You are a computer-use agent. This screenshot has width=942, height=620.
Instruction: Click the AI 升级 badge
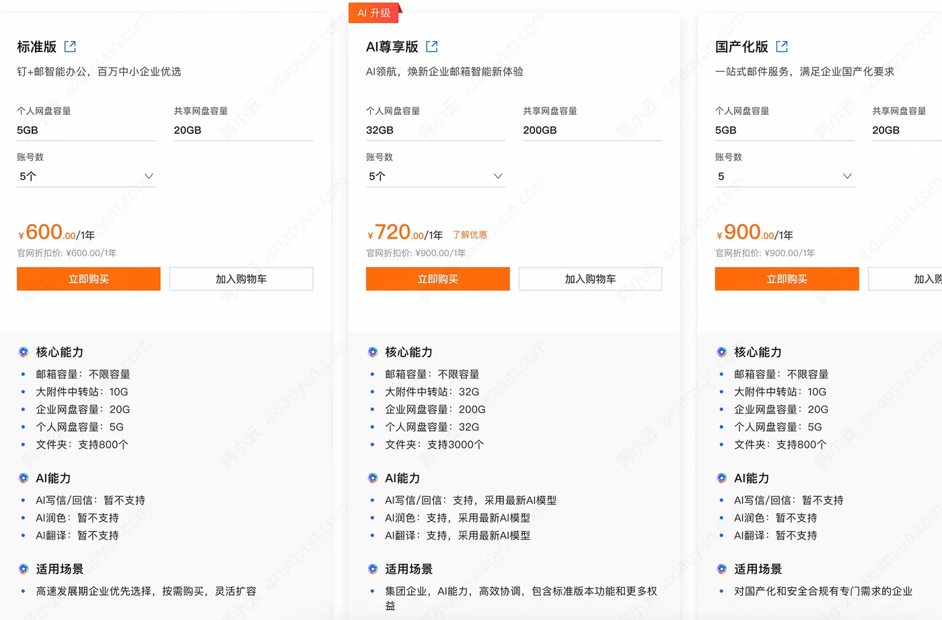[374, 13]
